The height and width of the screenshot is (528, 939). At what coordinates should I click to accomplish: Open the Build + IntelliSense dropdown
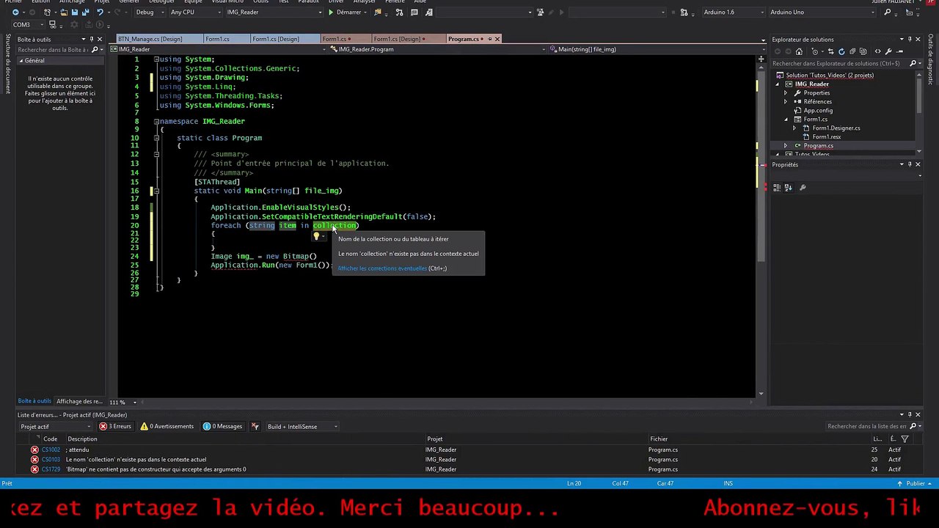[302, 426]
